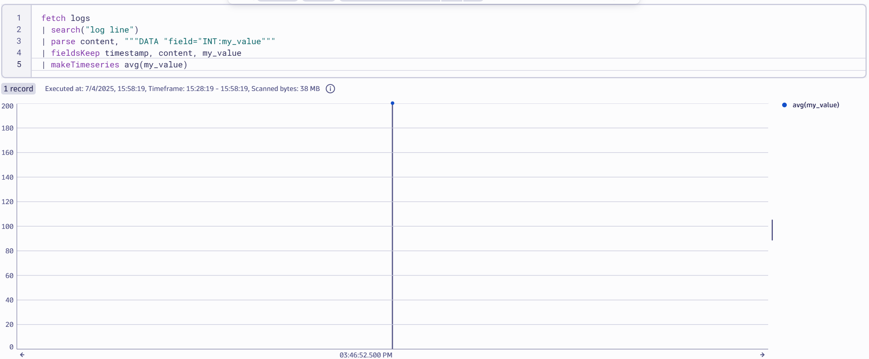Screen dimensions: 869x359
Task: Click the 200 y-axis label
Action: [7, 106]
